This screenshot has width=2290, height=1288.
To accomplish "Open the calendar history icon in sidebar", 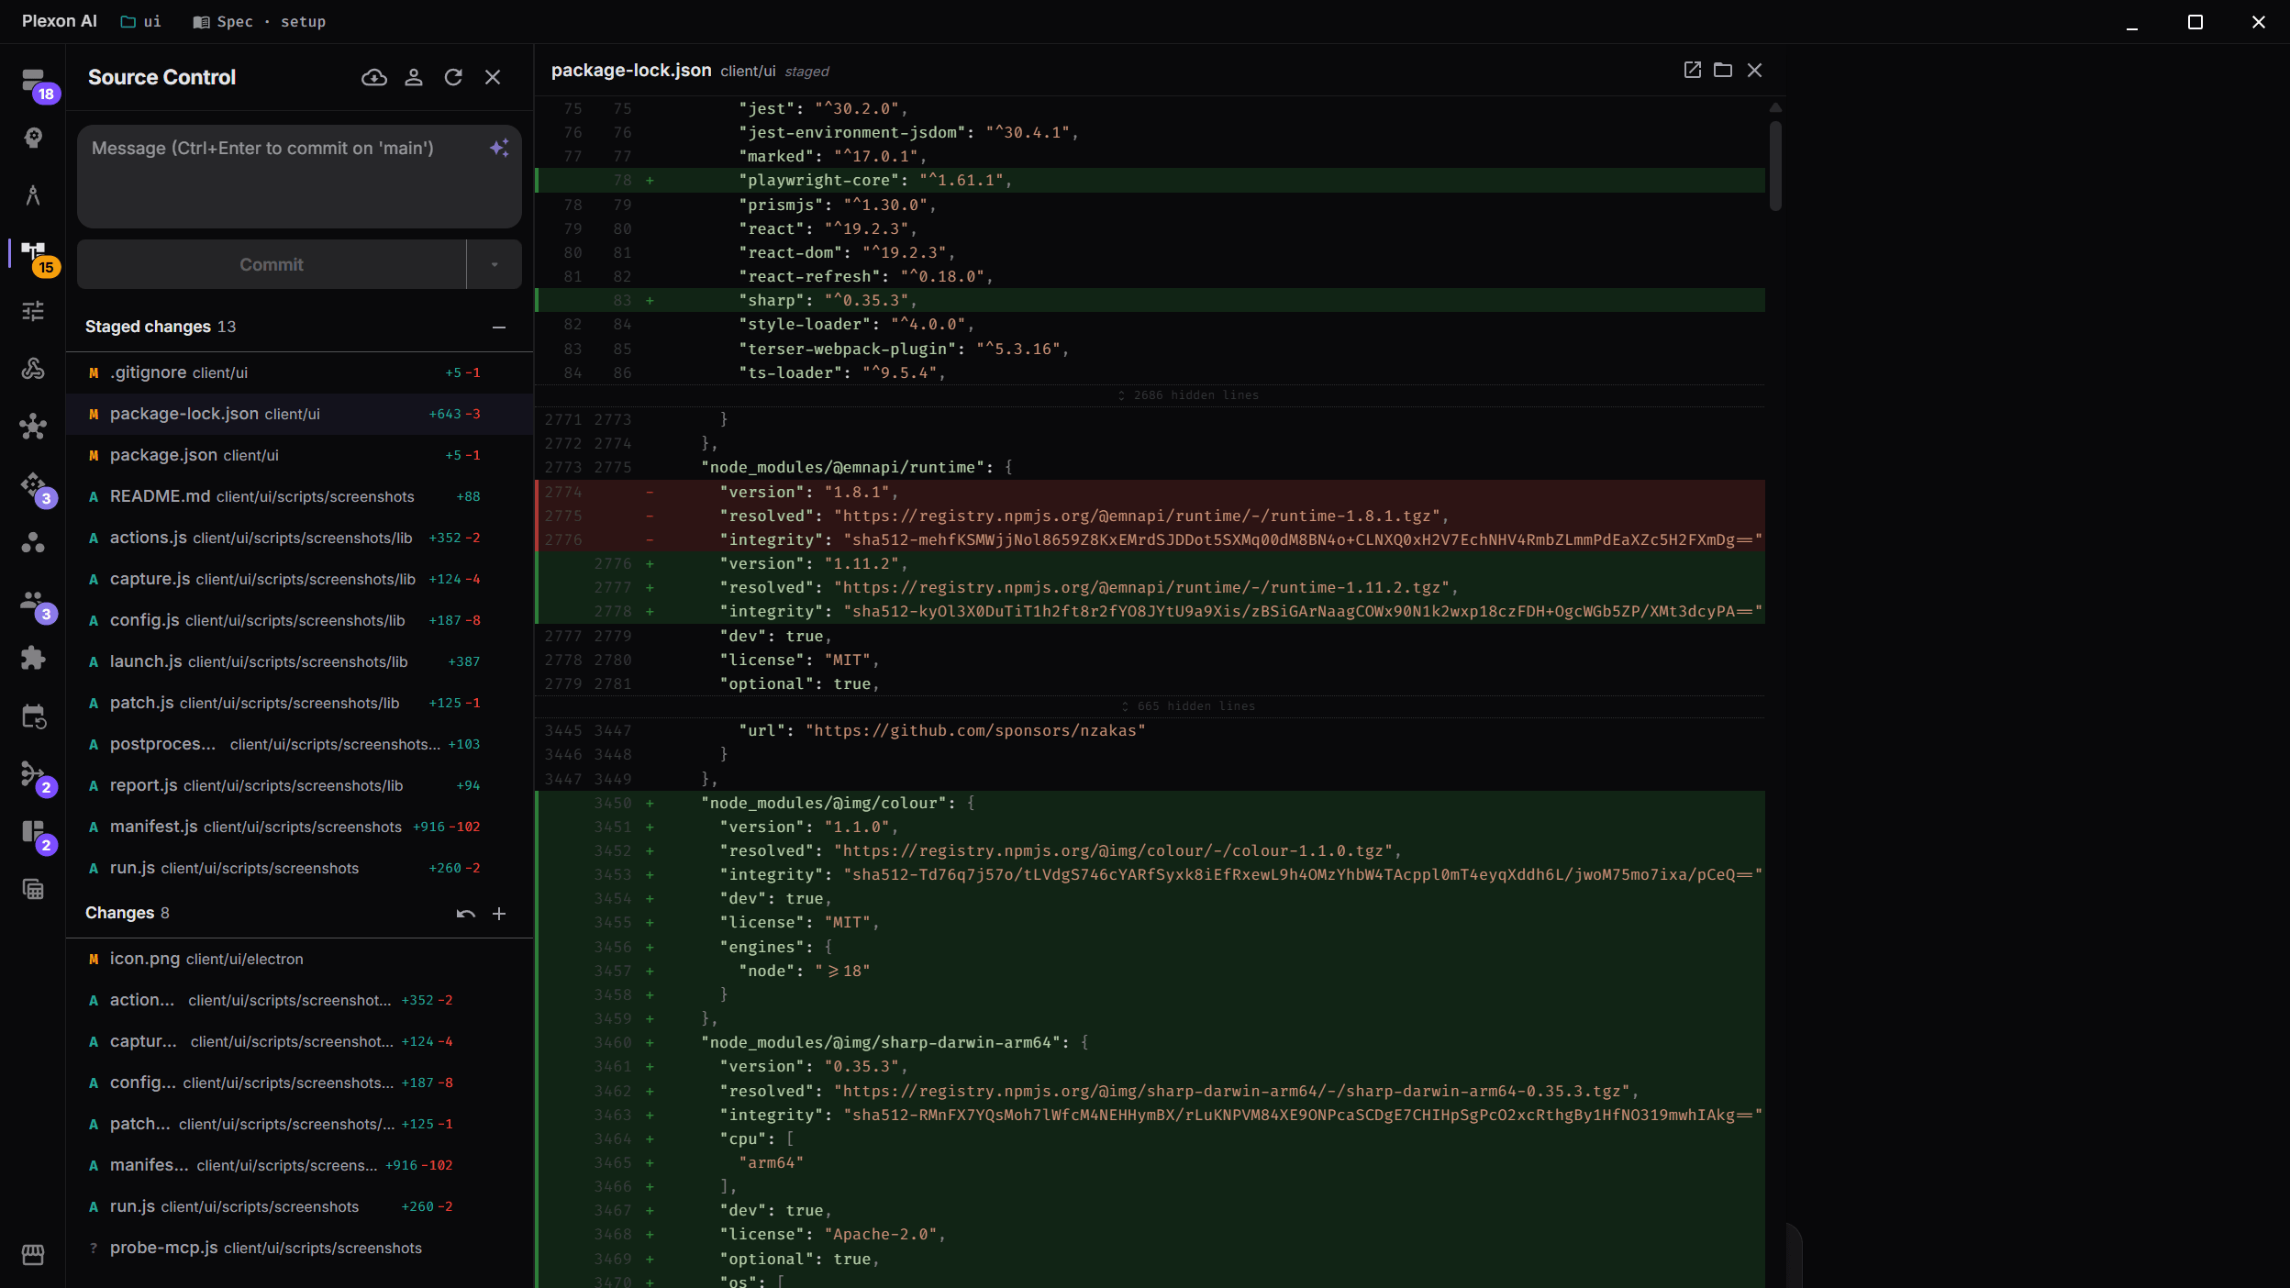I will pyautogui.click(x=33, y=716).
